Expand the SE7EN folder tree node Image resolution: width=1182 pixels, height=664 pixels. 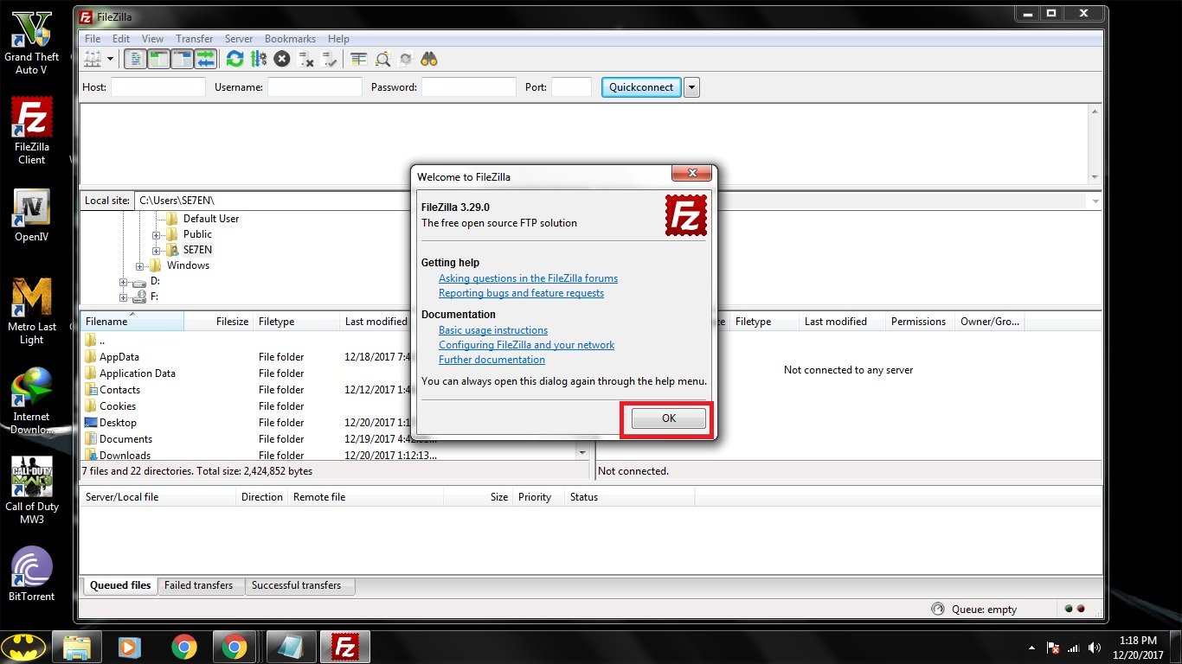(x=157, y=250)
